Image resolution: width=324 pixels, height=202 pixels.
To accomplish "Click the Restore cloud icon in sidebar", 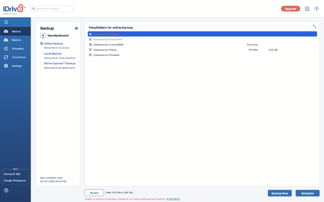I will [x=6, y=40].
